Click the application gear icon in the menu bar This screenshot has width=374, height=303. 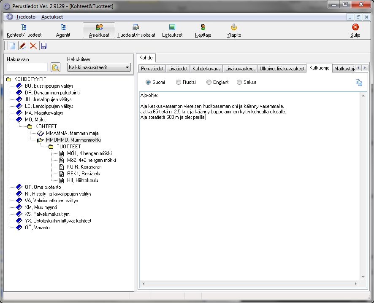point(10,17)
